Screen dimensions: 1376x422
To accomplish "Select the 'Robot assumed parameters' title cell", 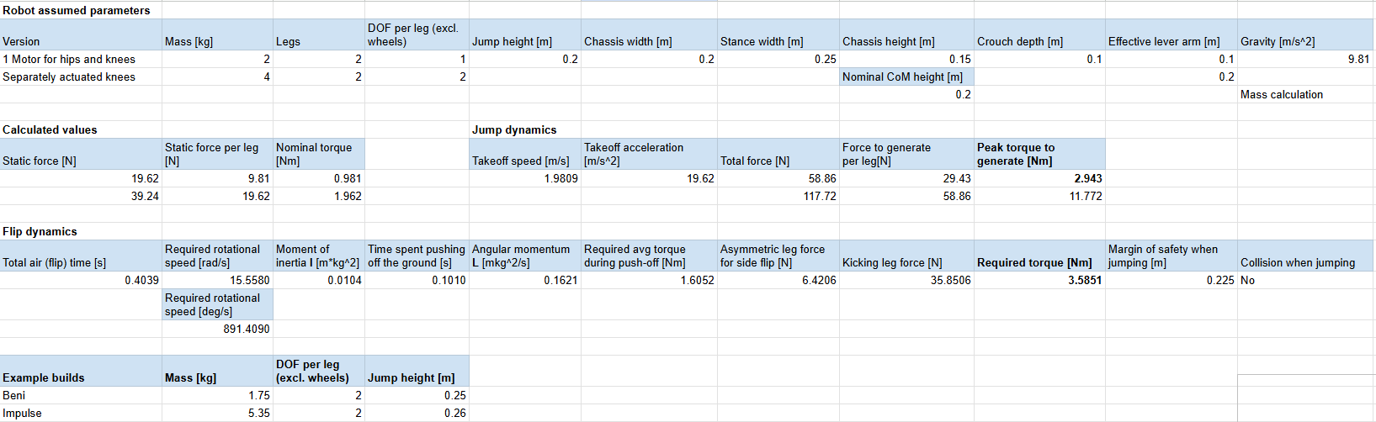I will click(x=81, y=10).
